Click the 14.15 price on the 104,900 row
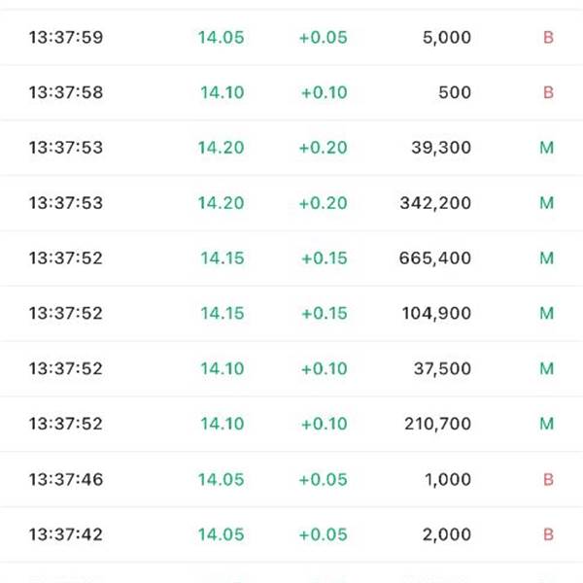This screenshot has height=583, width=583. [x=223, y=313]
